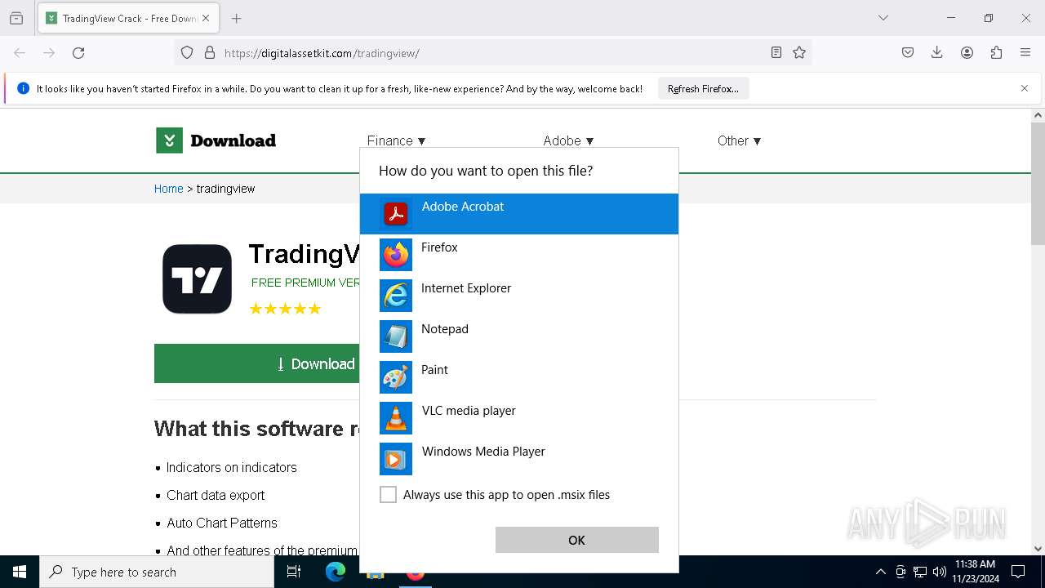This screenshot has height=588, width=1045.
Task: Click the address bar URL field
Action: [x=494, y=53]
